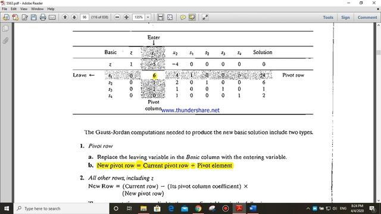Open File Explorer from taskbar
Viewport: 381px width, 214px height.
143,209
